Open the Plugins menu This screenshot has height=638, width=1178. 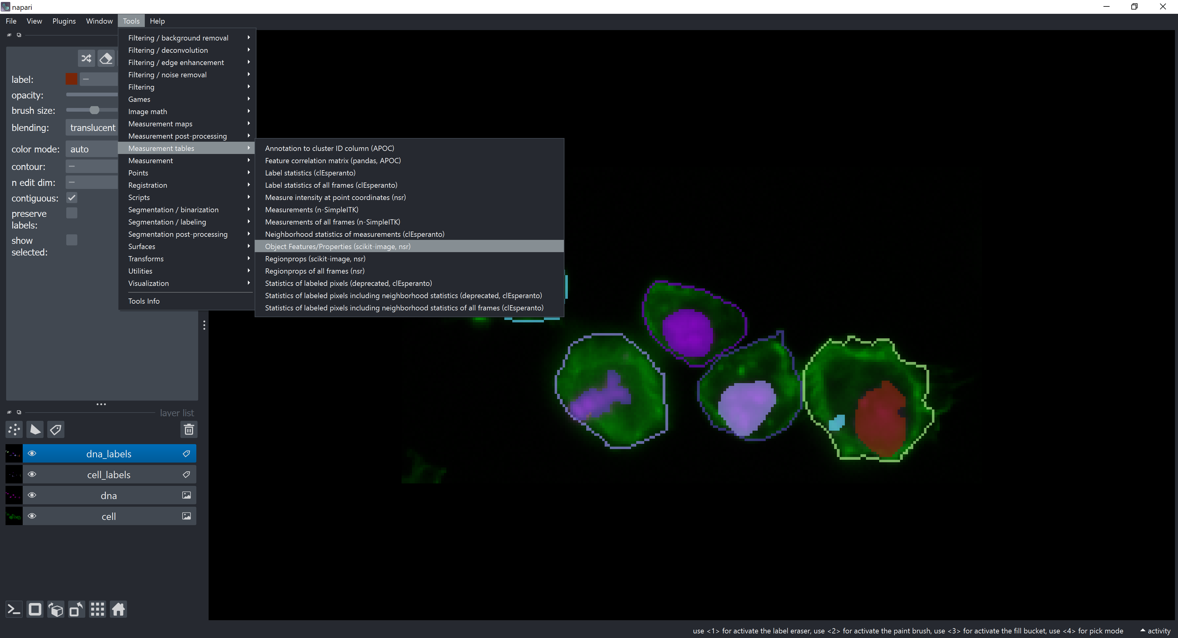[64, 21]
